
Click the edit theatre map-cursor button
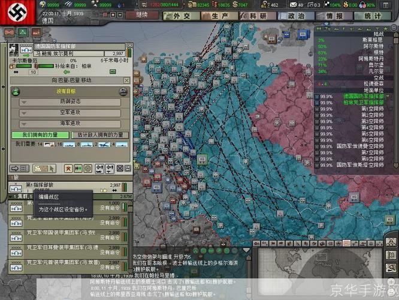tap(44, 168)
